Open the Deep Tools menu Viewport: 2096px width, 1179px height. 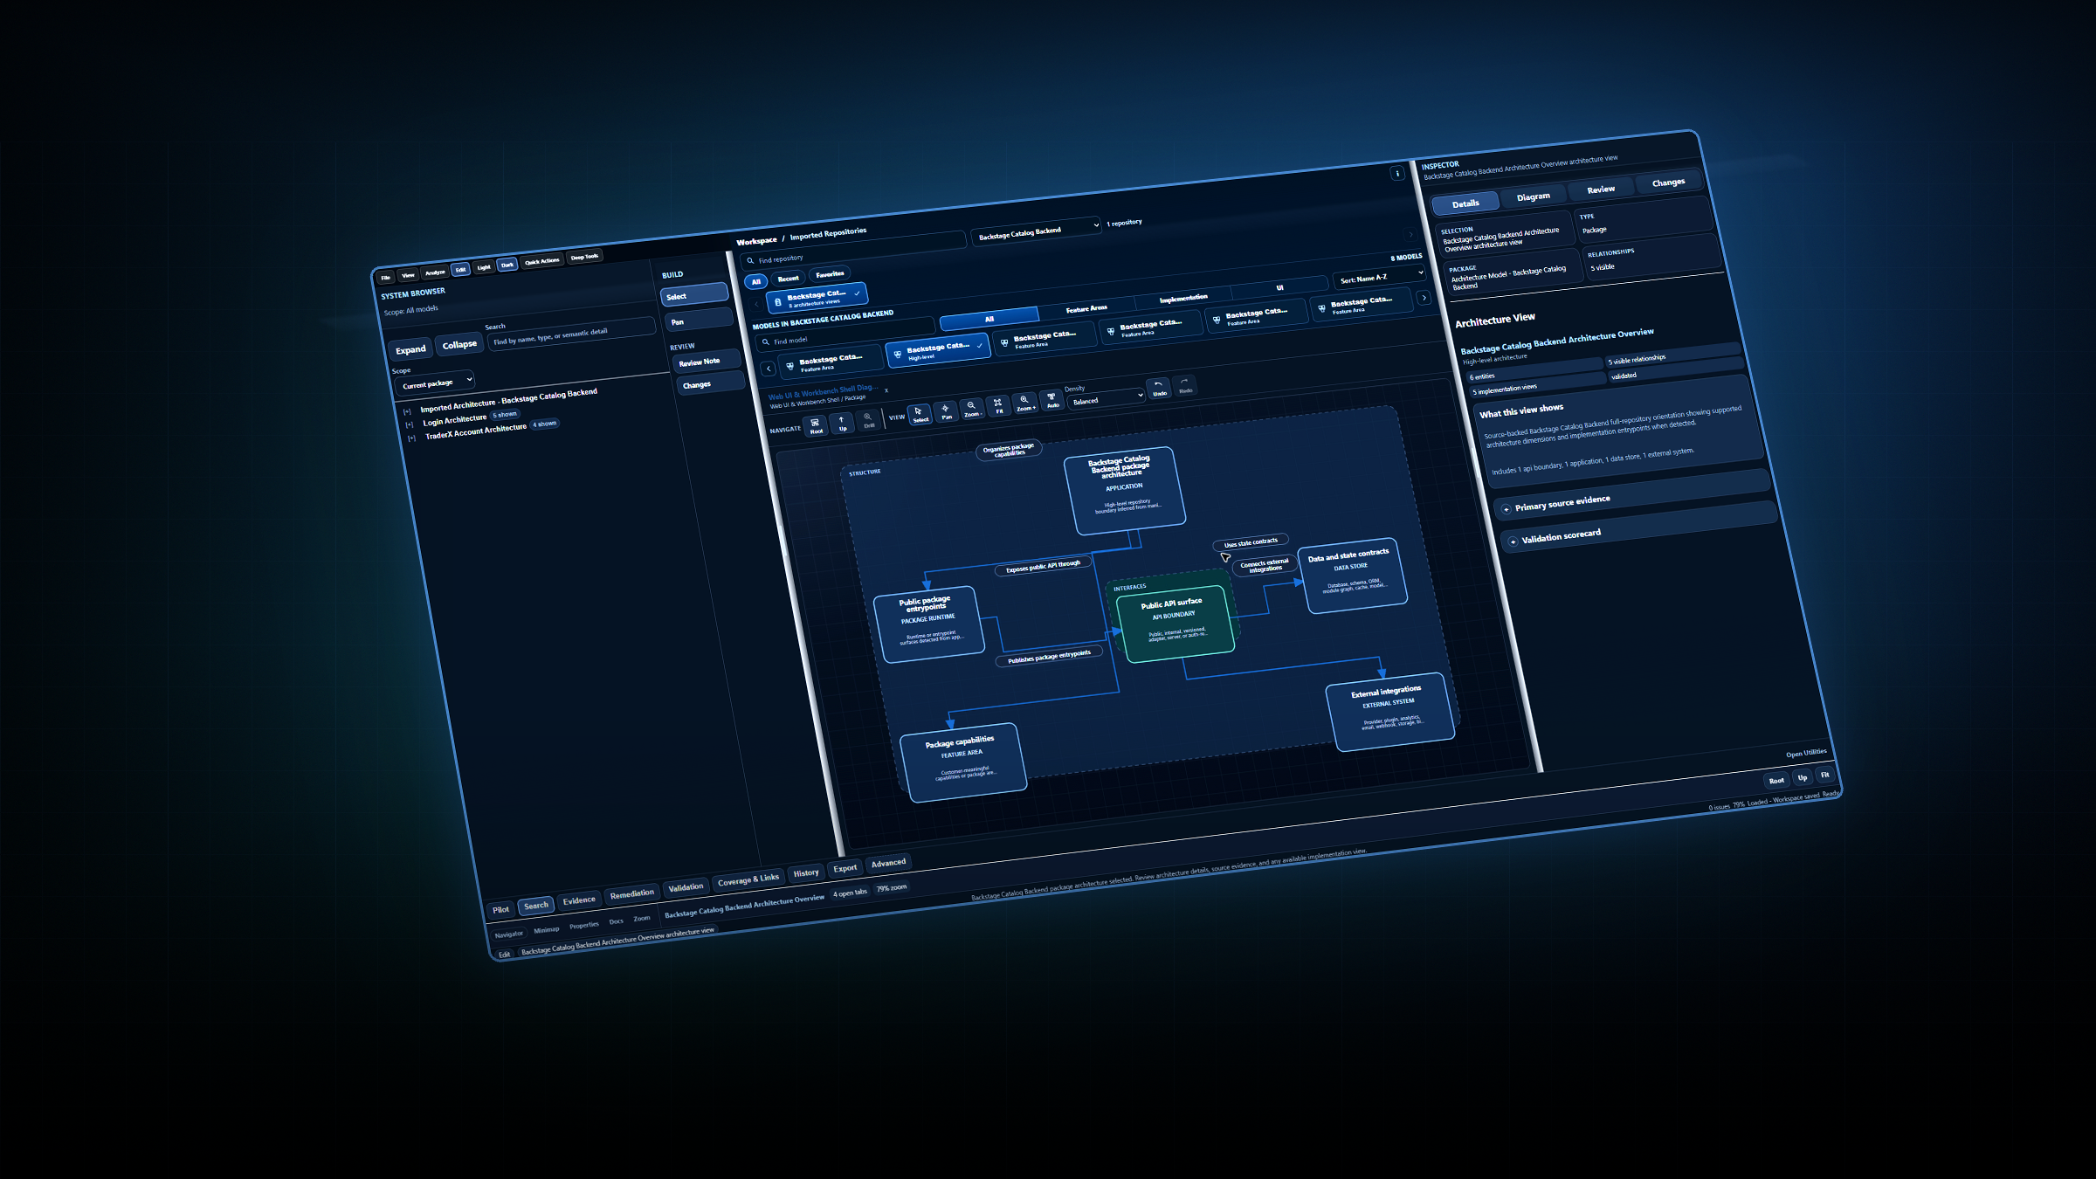click(x=584, y=257)
